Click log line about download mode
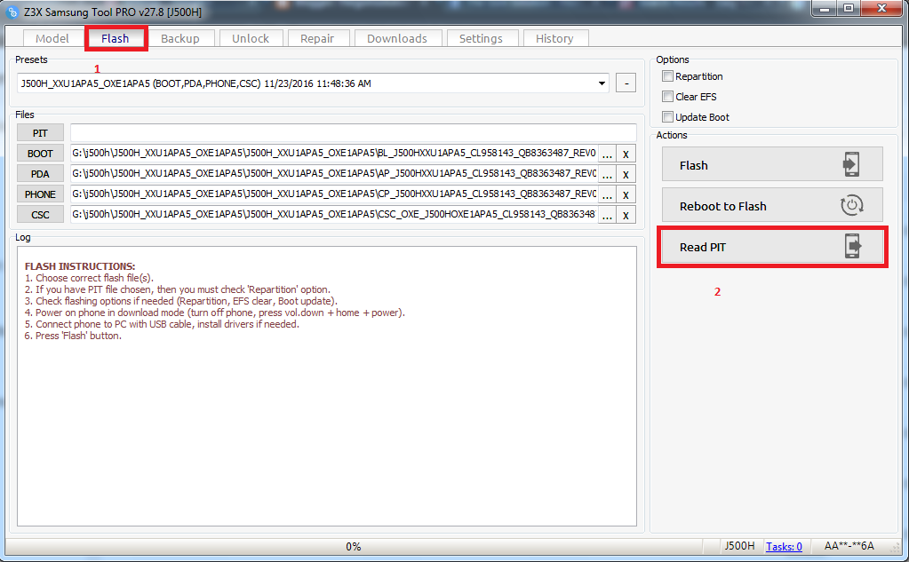 point(214,313)
